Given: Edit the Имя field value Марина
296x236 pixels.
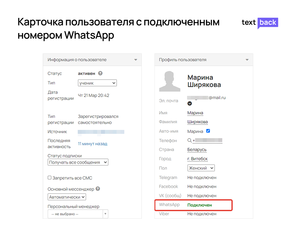Looking at the screenshot, I should coord(195,113).
